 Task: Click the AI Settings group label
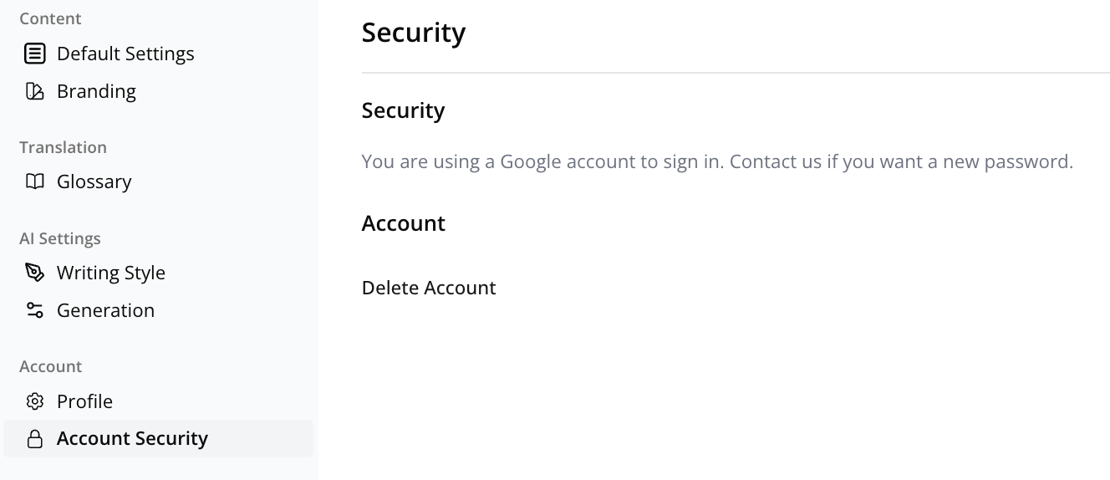click(60, 238)
